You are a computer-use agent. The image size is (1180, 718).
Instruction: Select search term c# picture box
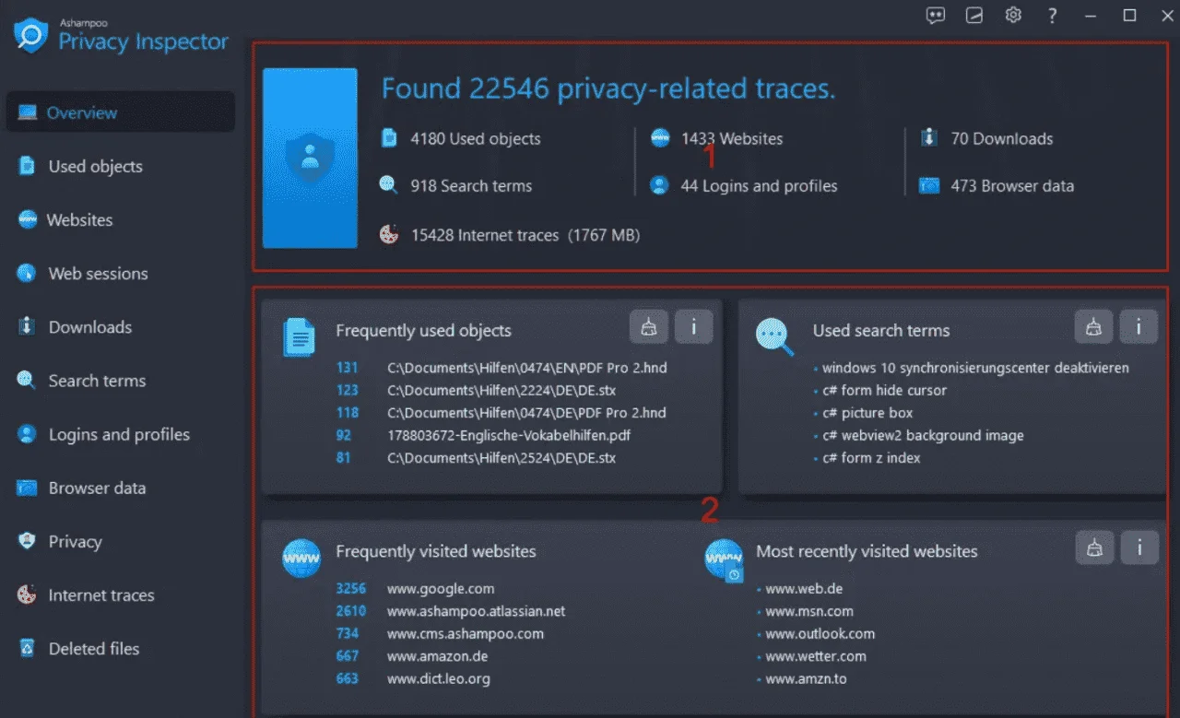[x=867, y=413]
